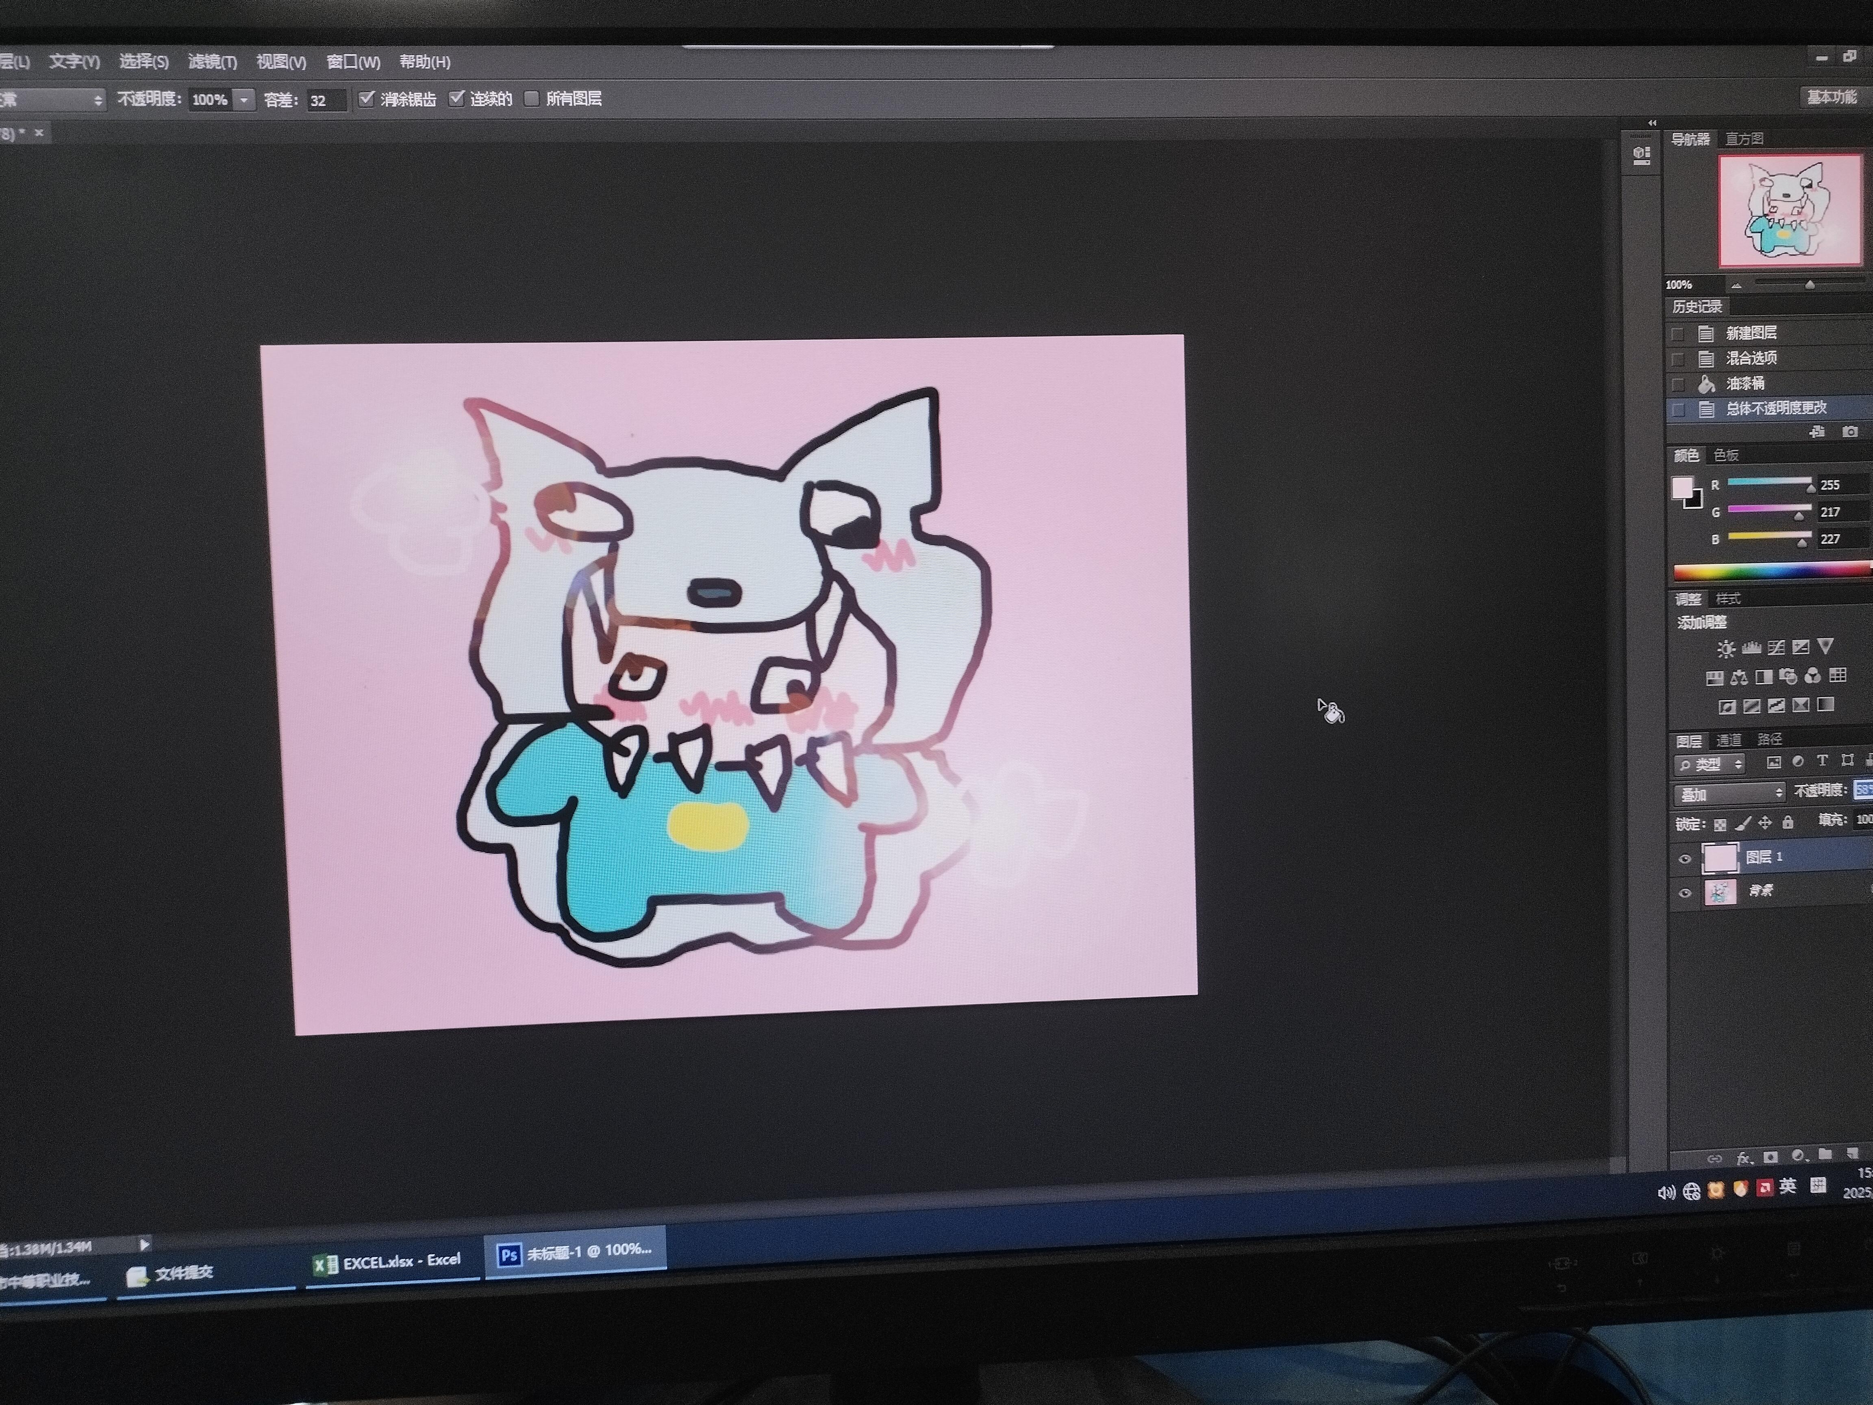Click the lock-all padlock icon

[1788, 822]
